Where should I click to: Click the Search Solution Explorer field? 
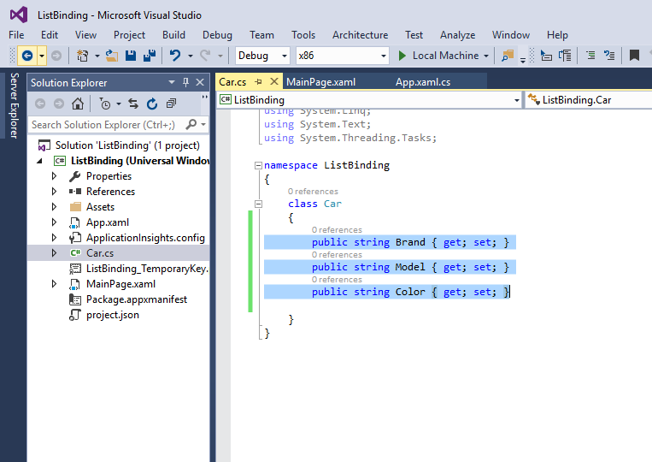[x=103, y=125]
